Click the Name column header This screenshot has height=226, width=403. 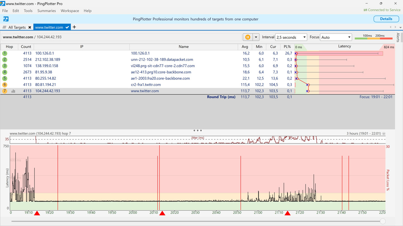184,46
